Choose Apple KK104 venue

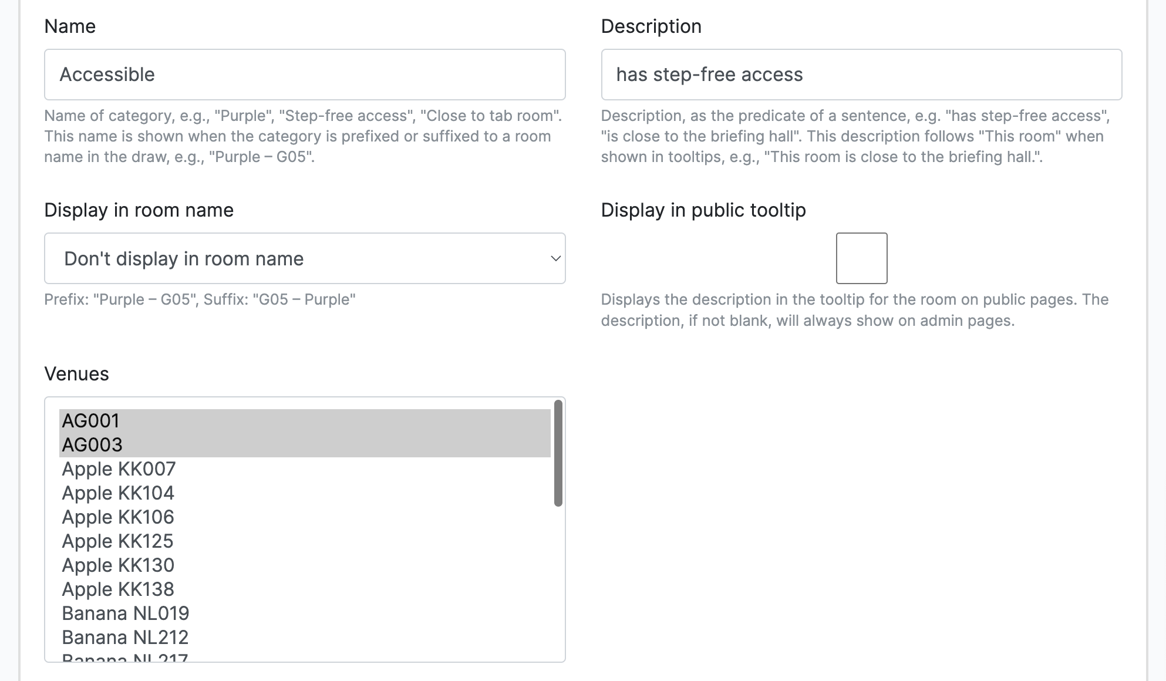tap(305, 493)
